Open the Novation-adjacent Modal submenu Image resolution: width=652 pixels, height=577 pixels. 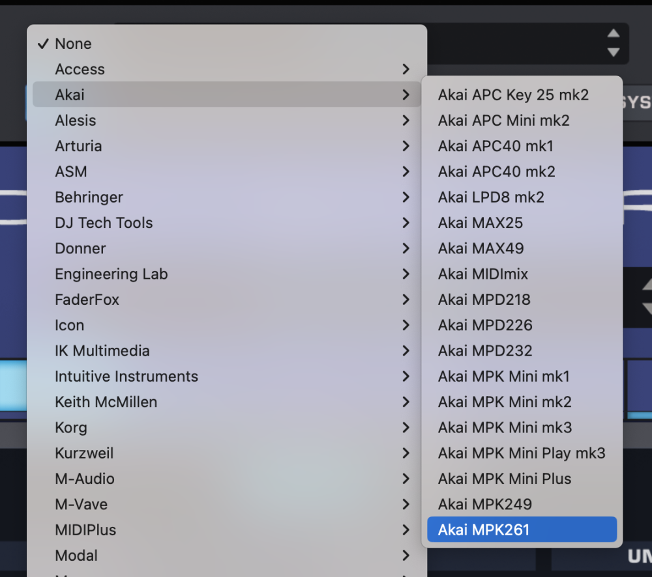76,556
